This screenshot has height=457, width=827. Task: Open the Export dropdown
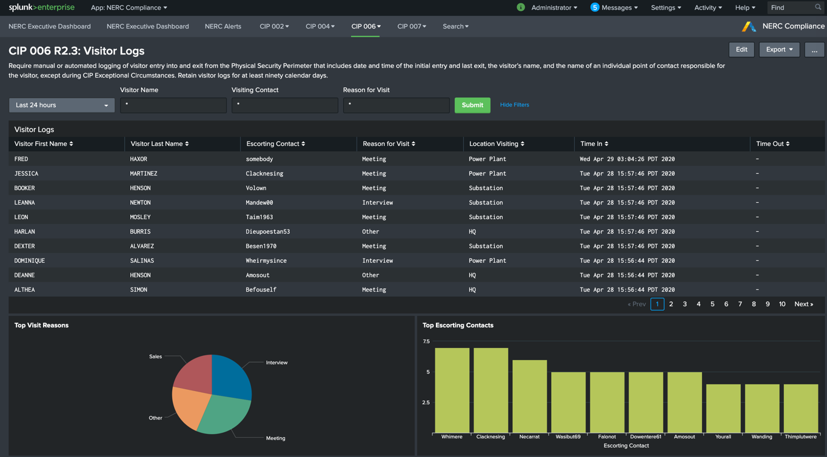coord(779,50)
